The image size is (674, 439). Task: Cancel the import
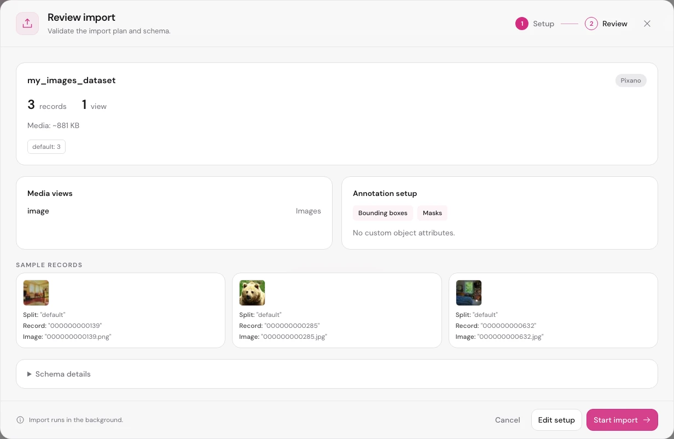click(x=508, y=420)
